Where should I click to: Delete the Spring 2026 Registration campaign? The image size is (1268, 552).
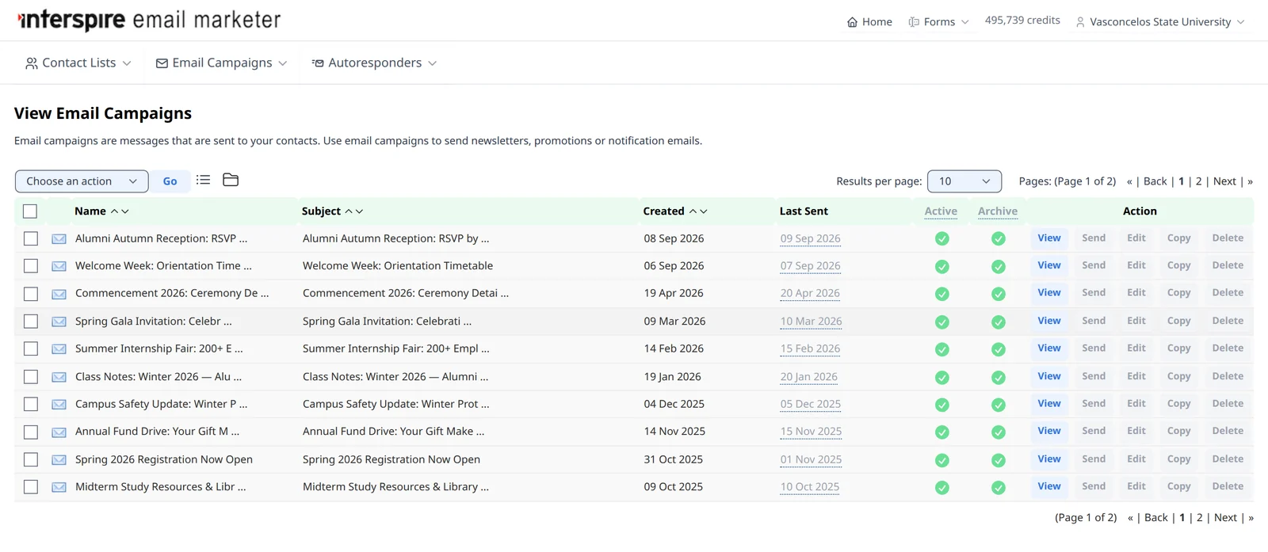click(x=1228, y=459)
